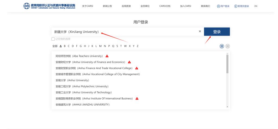Select 安徽财贸职业学院 from the list
Screen dimensions: 278x129
click(x=94, y=68)
